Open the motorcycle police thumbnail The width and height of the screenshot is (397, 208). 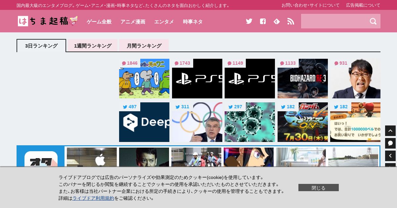coord(196,157)
